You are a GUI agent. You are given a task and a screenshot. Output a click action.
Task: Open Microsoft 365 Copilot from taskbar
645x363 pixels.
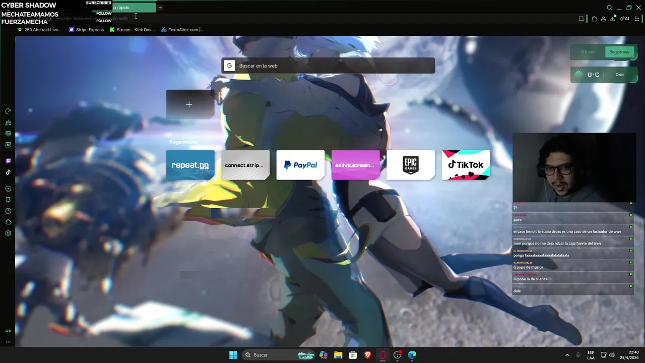tap(324, 355)
